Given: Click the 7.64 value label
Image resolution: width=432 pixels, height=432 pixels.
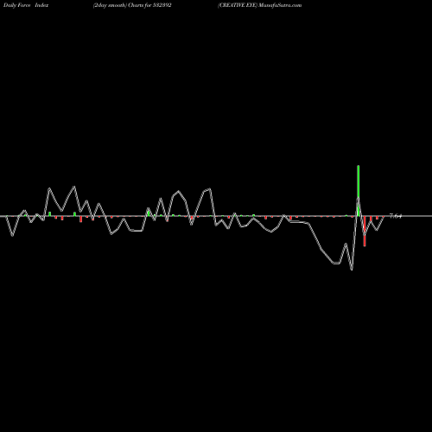Looking at the screenshot, I should 396,216.
